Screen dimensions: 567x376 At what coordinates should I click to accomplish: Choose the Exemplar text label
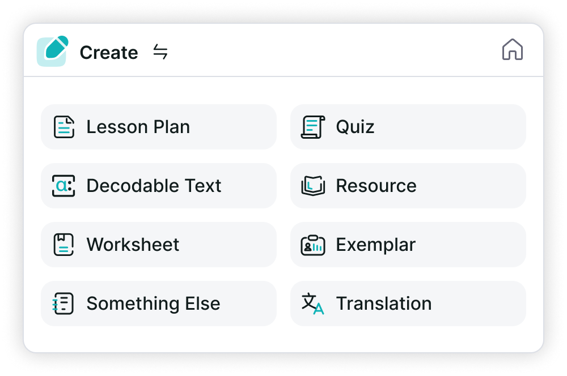[x=375, y=245]
